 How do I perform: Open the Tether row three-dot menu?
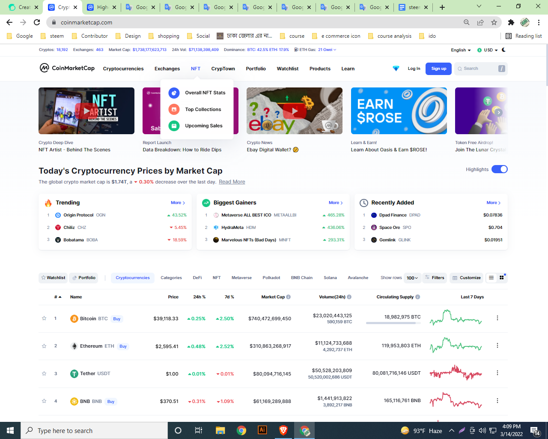pos(497,373)
